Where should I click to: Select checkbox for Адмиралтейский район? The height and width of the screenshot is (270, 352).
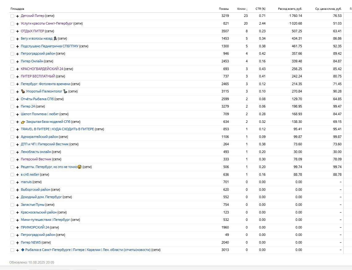(x=12, y=137)
